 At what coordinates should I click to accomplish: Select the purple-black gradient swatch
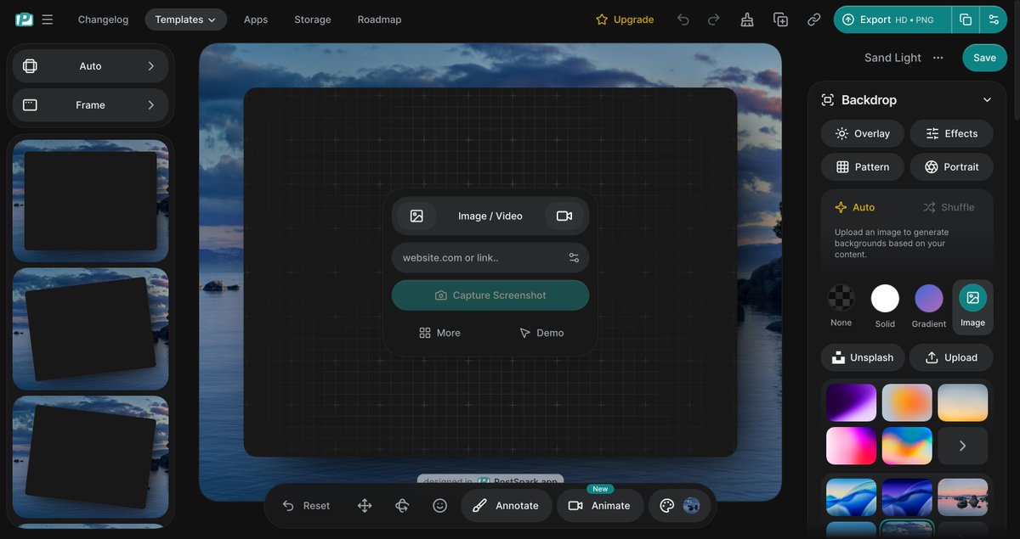852,403
